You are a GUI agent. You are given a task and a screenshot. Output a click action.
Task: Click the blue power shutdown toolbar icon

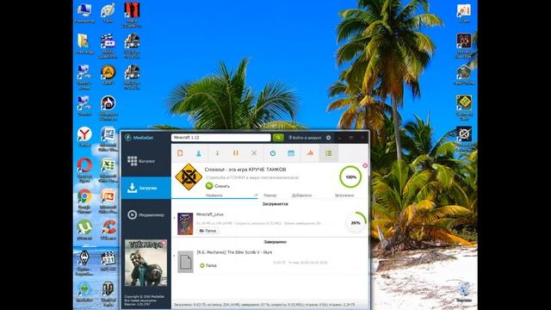click(x=273, y=153)
